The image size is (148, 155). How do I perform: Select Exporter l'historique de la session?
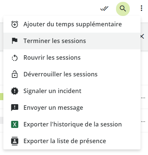coord(72,124)
